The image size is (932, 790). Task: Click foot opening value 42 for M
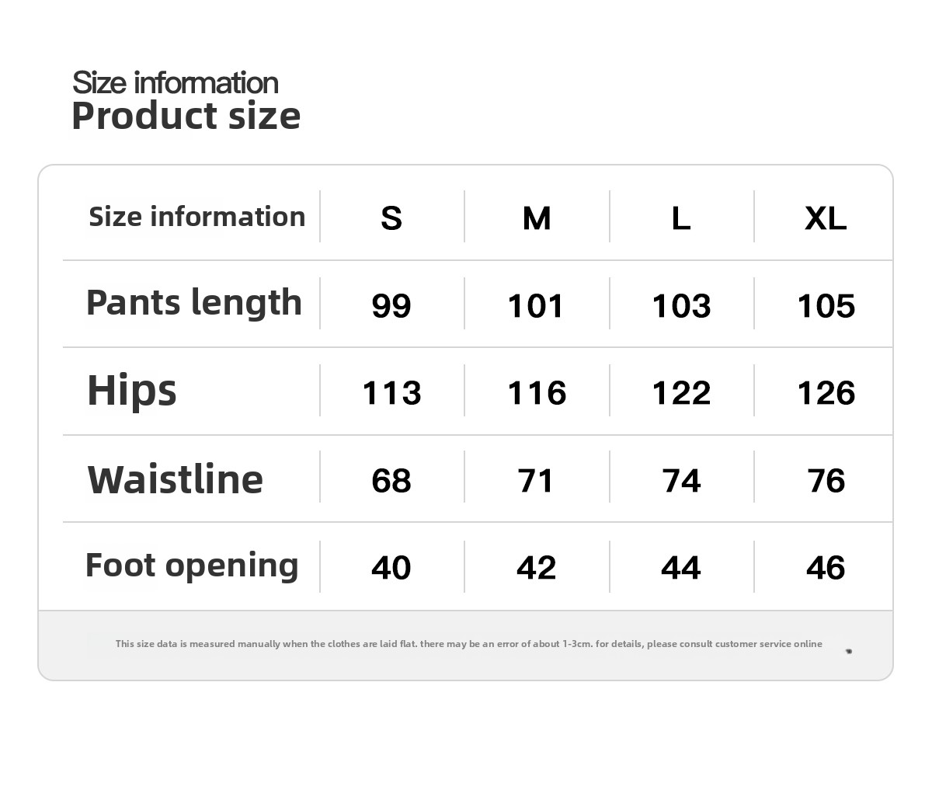537,568
